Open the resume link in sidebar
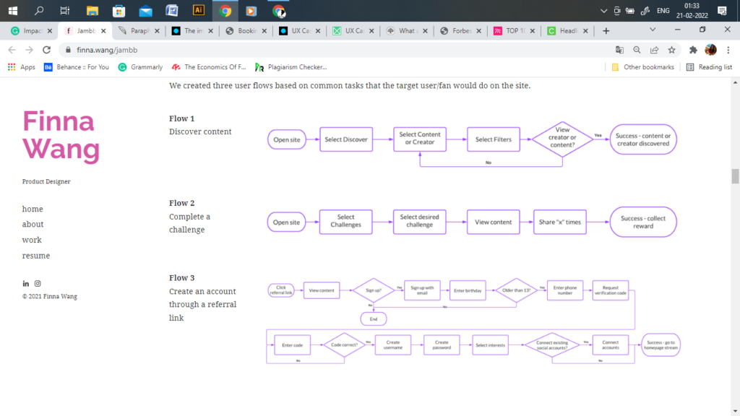The image size is (740, 416). click(x=36, y=256)
